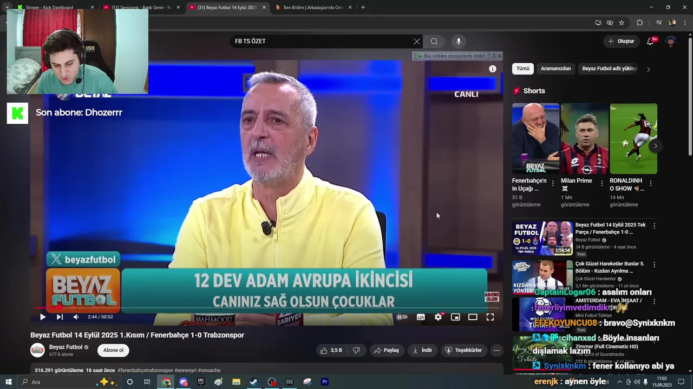The width and height of the screenshot is (693, 389).
Task: Select the Tümü filter chip
Action: tap(523, 69)
